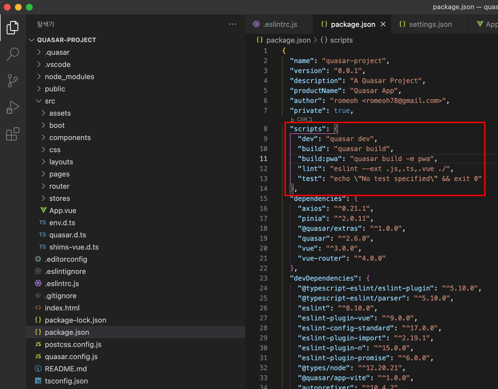The width and height of the screenshot is (498, 389).
Task: Expand the .vscode folder
Action: click(x=39, y=64)
